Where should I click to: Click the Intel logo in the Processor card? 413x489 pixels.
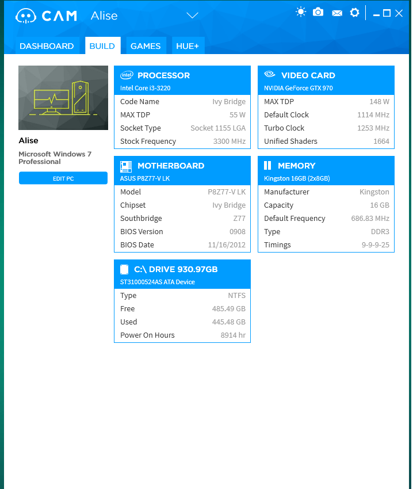127,75
